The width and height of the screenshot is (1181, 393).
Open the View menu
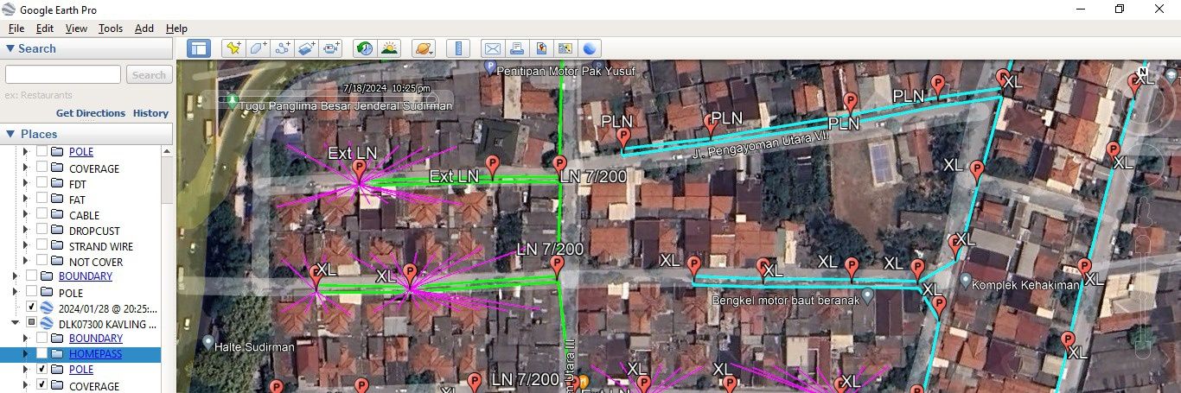click(76, 29)
